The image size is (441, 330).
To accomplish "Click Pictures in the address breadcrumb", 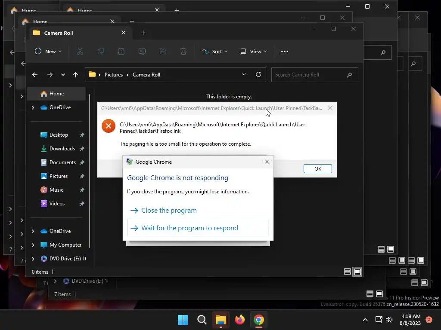I will (114, 75).
